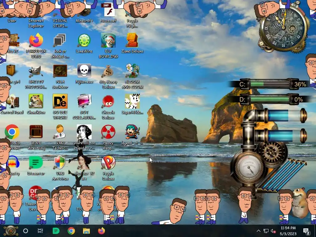Screen dimensions: 316x237
Task: Open the network status tray icon
Action: tap(266, 231)
